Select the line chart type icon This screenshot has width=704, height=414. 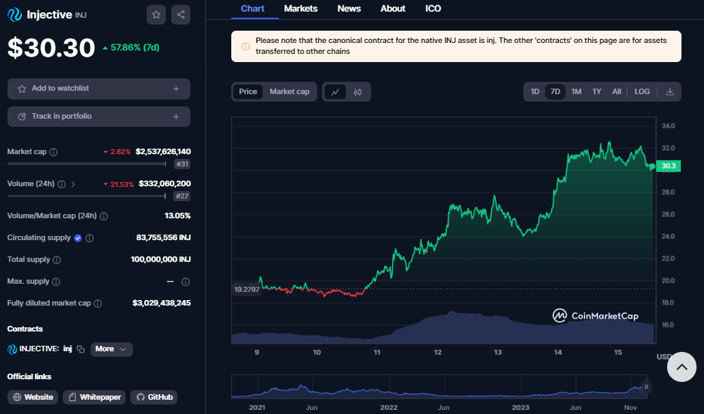(x=335, y=92)
